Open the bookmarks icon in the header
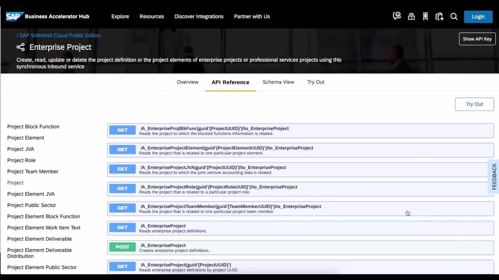 (425, 16)
